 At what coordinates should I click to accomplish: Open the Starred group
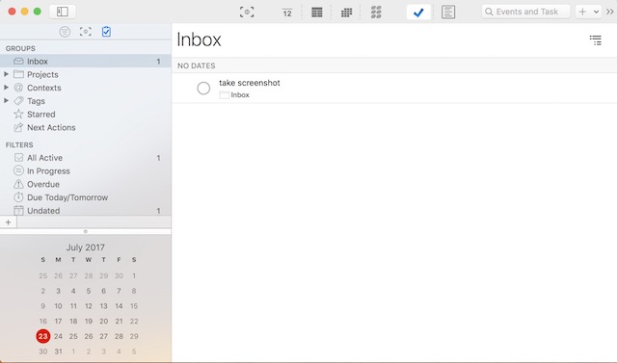pyautogui.click(x=40, y=115)
